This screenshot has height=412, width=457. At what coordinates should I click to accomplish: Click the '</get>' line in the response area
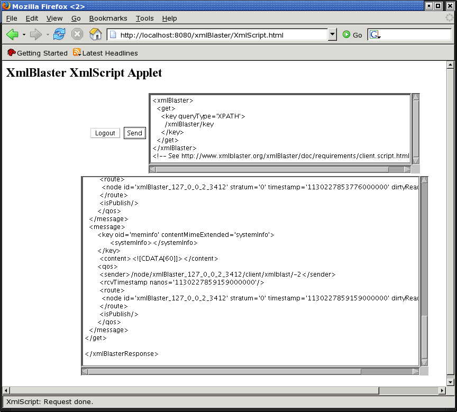pos(96,338)
